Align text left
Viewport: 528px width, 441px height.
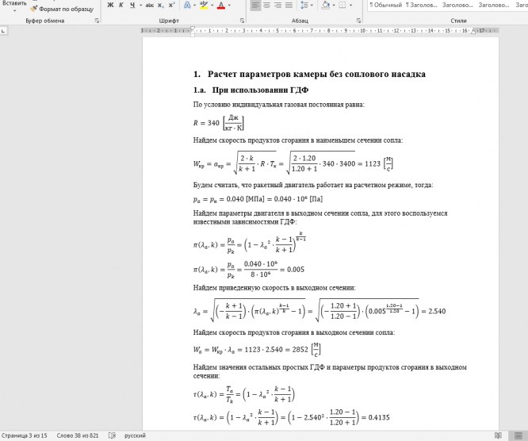click(255, 5)
